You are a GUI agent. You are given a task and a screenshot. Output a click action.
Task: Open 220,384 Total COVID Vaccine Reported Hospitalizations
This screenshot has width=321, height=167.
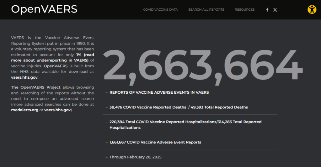tap(163, 122)
